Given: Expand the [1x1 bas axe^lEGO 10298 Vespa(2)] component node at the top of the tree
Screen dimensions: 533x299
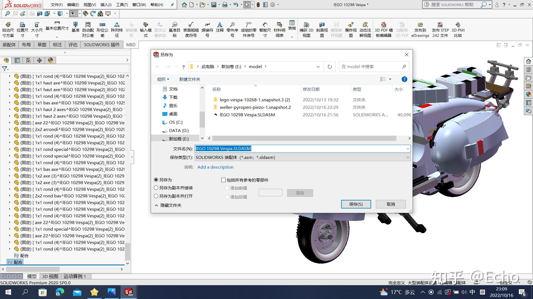Looking at the screenshot, I should 9,103.
